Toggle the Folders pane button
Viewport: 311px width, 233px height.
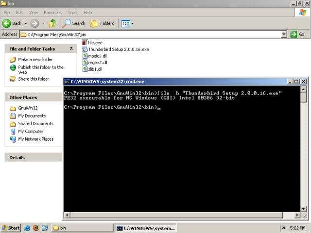(x=103, y=23)
